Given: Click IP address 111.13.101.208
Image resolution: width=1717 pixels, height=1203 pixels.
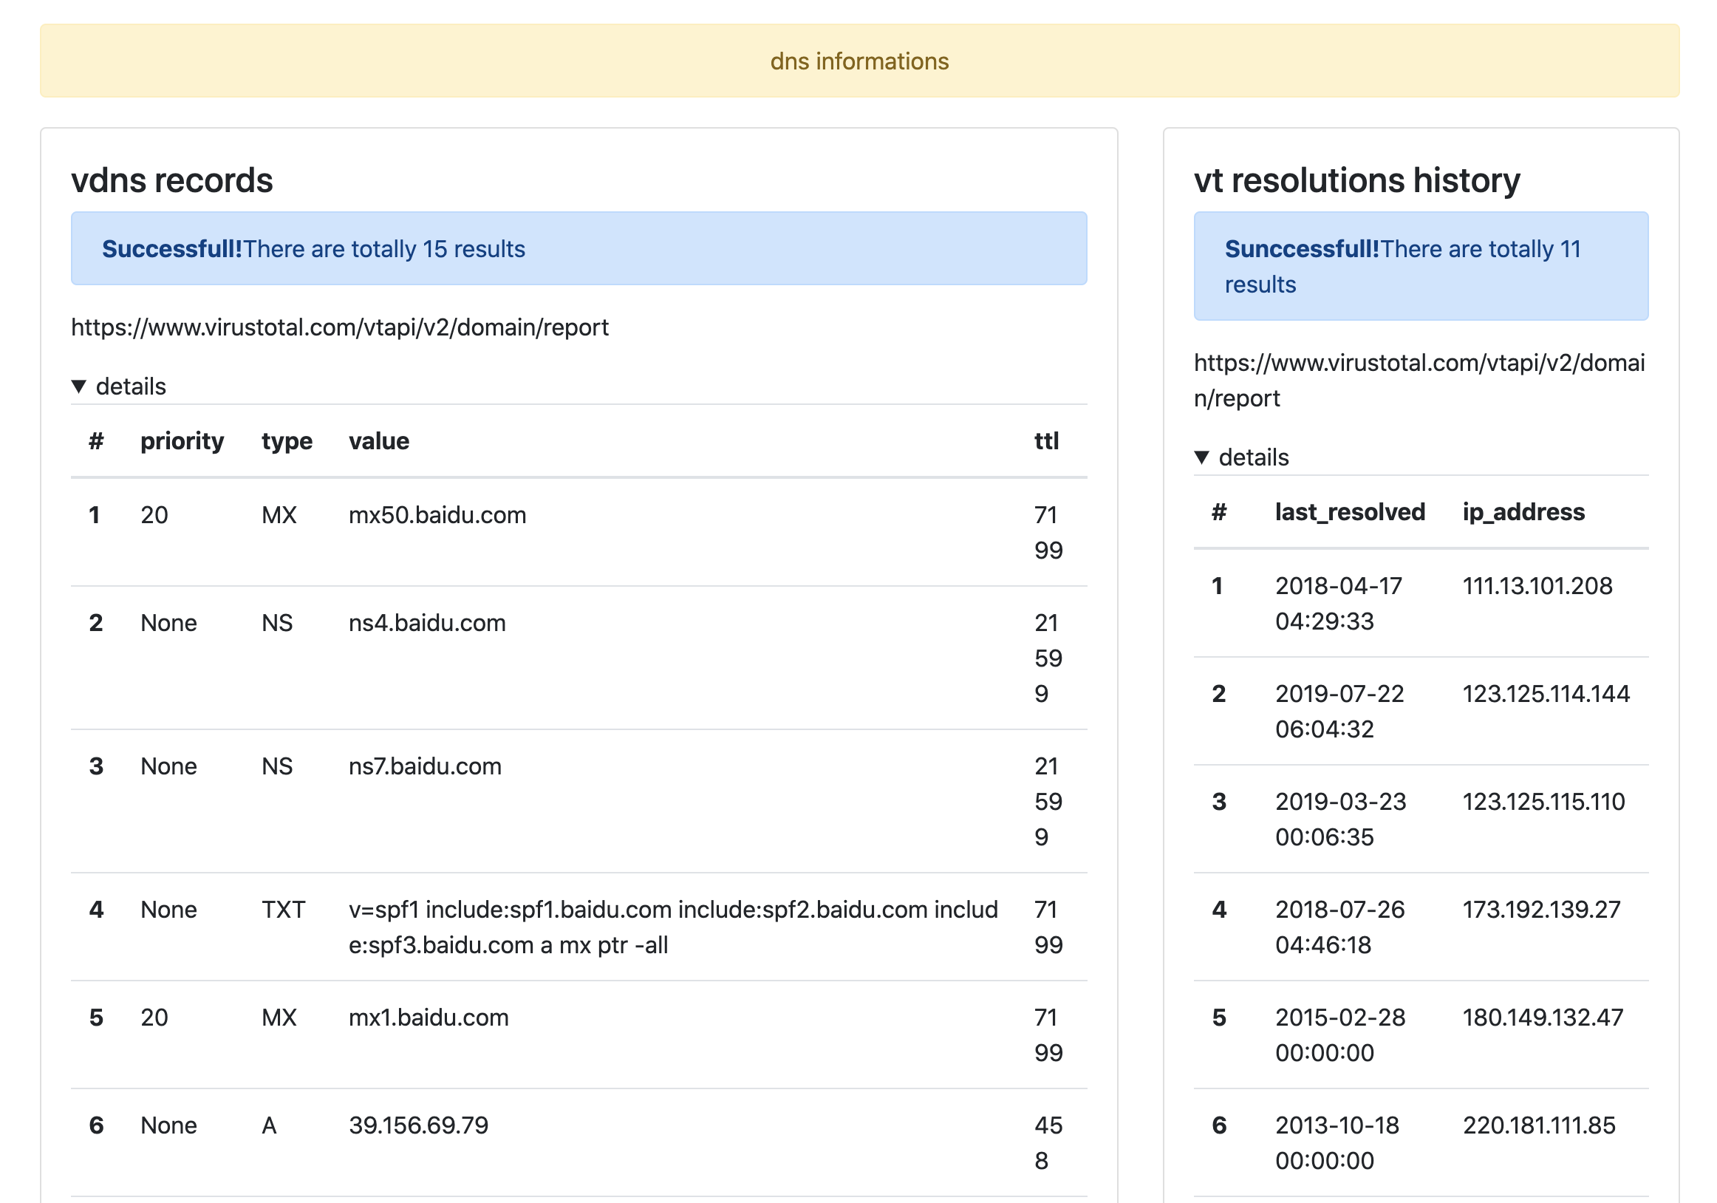Looking at the screenshot, I should click(1537, 586).
